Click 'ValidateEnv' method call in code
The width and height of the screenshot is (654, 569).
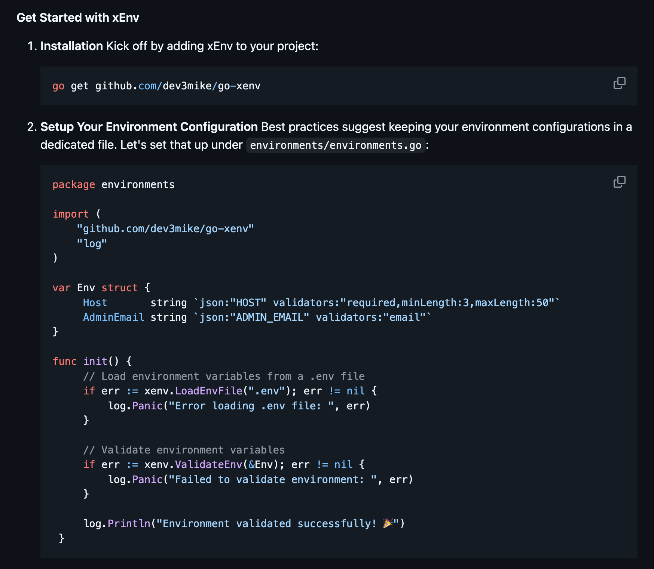click(x=208, y=465)
